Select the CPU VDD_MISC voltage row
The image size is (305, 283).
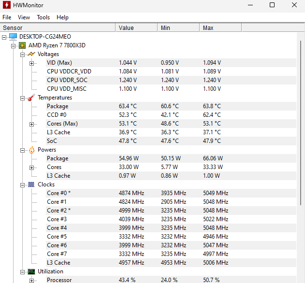point(171,89)
